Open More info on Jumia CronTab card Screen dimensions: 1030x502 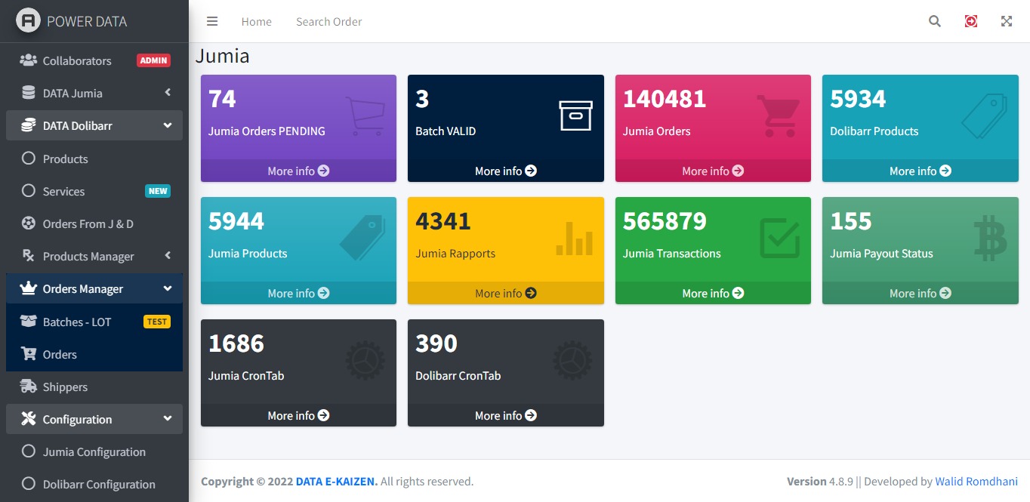click(298, 415)
